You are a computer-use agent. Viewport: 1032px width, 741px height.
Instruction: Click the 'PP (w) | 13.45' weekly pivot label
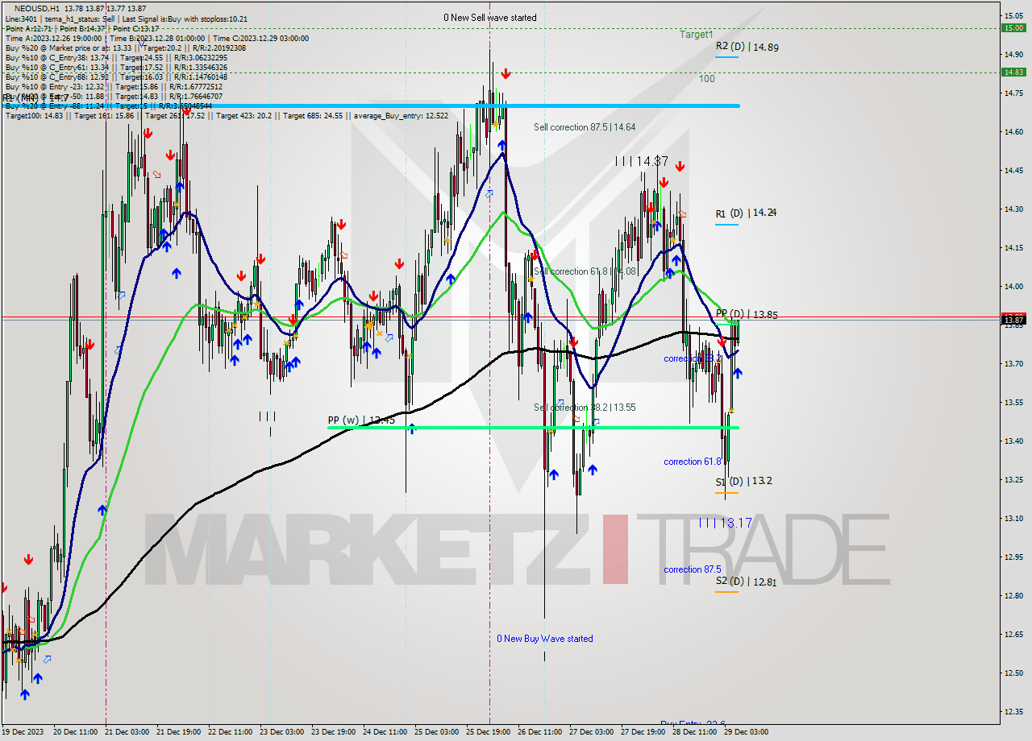pos(361,420)
